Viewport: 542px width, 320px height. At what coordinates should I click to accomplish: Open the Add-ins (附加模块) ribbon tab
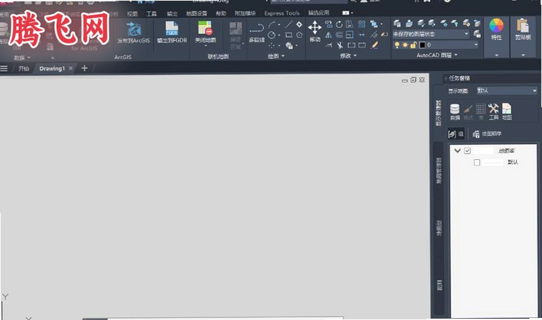pos(245,13)
